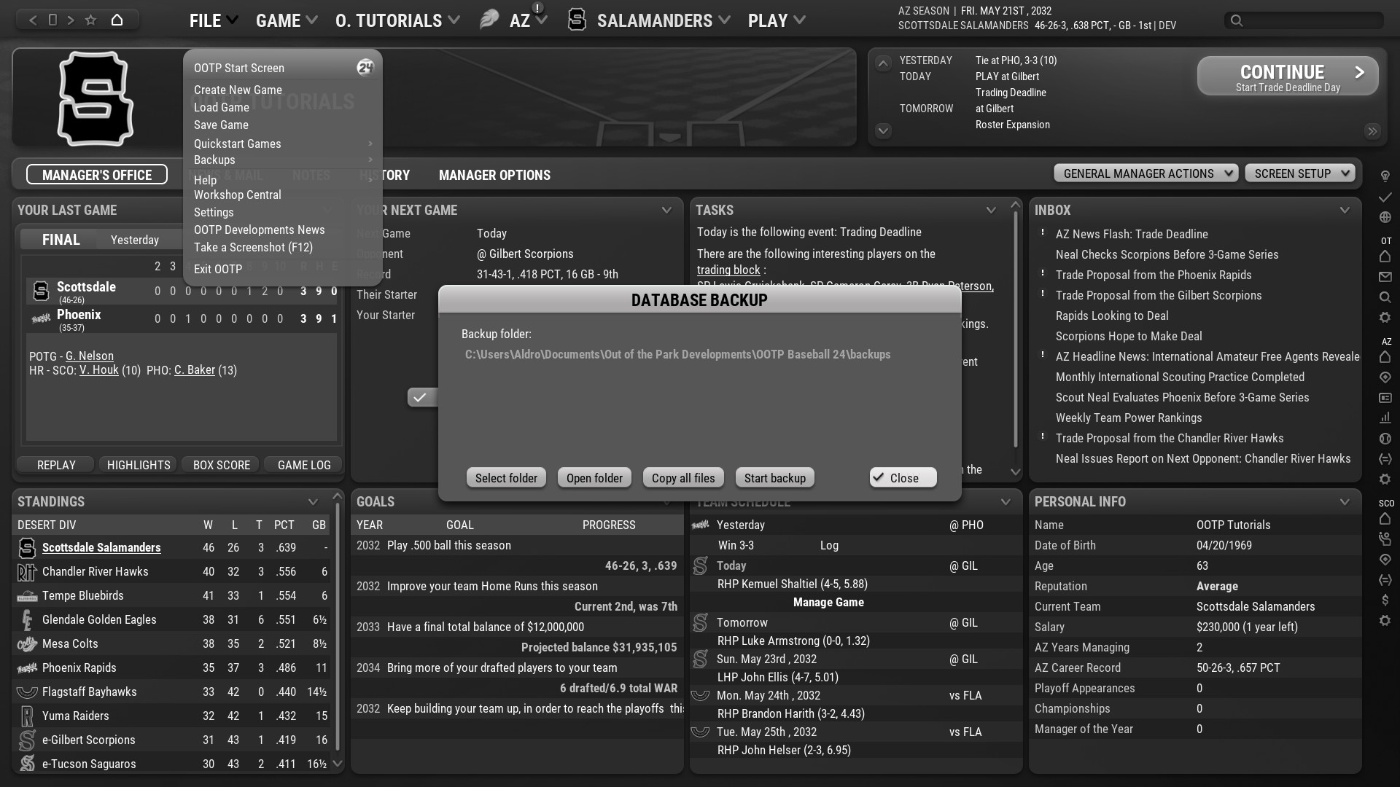Open the AZ section home icon in the sidebar
Viewport: 1400px width, 787px height.
[x=1385, y=357]
